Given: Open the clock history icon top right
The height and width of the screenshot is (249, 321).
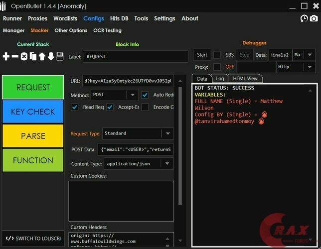Looking at the screenshot, I should point(304,18).
